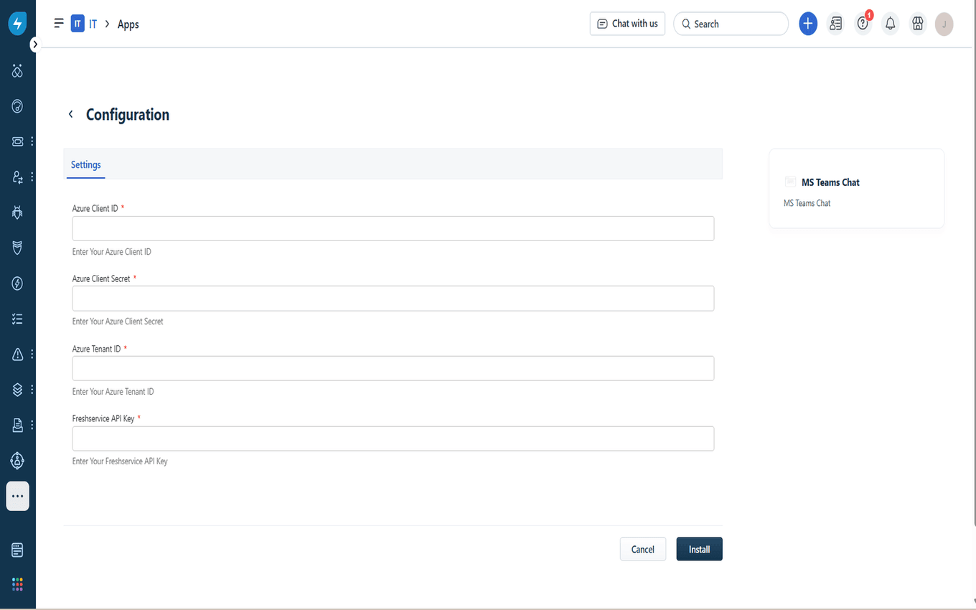Open the first sidebar icon with three circles
This screenshot has height=610, width=976.
tap(18, 71)
